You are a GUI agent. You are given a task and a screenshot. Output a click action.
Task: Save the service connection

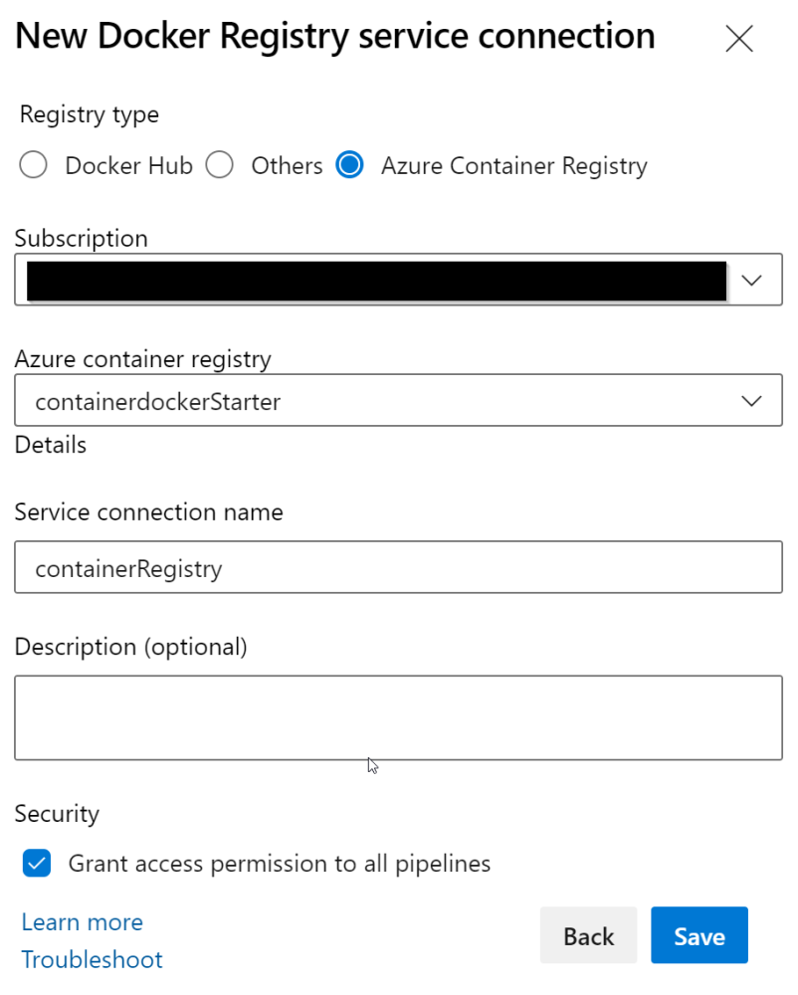coord(698,935)
